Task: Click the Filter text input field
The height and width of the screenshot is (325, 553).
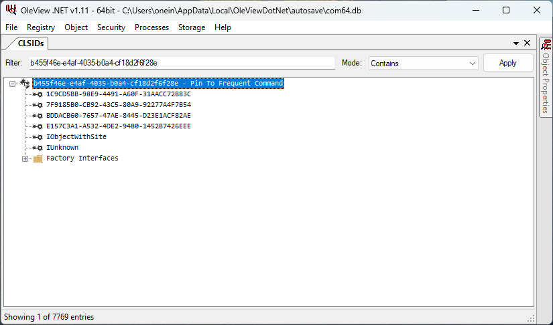Action: pos(181,63)
